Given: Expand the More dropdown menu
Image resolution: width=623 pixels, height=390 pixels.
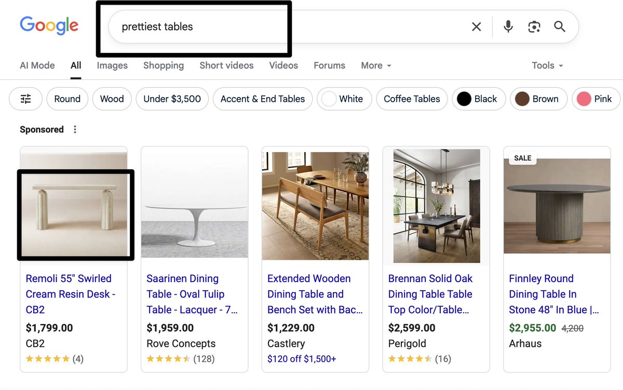Looking at the screenshot, I should (376, 65).
